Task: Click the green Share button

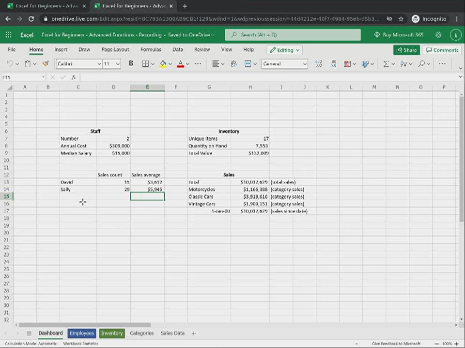Action: click(x=406, y=50)
